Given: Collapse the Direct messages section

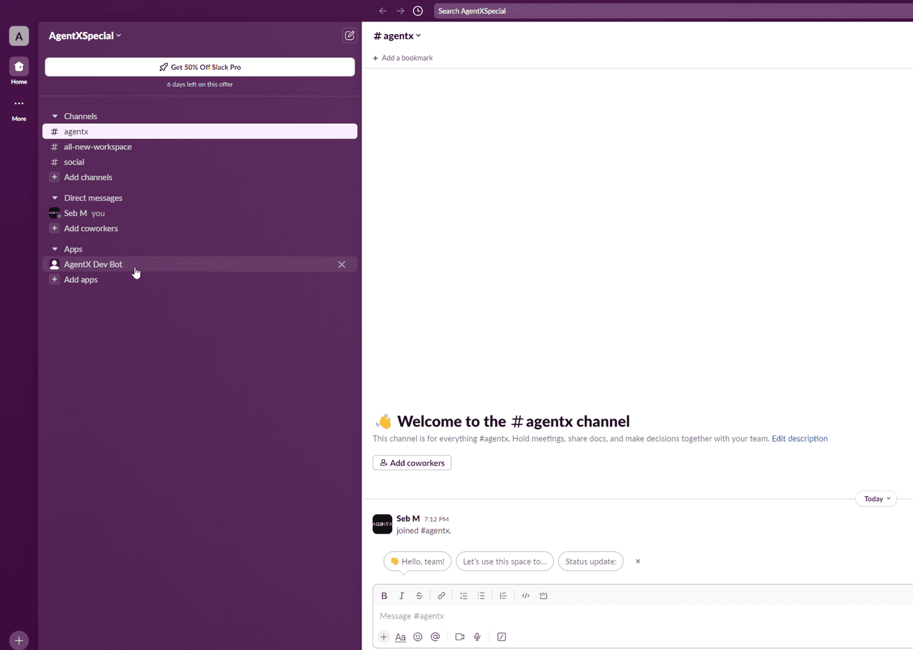Looking at the screenshot, I should coord(55,198).
